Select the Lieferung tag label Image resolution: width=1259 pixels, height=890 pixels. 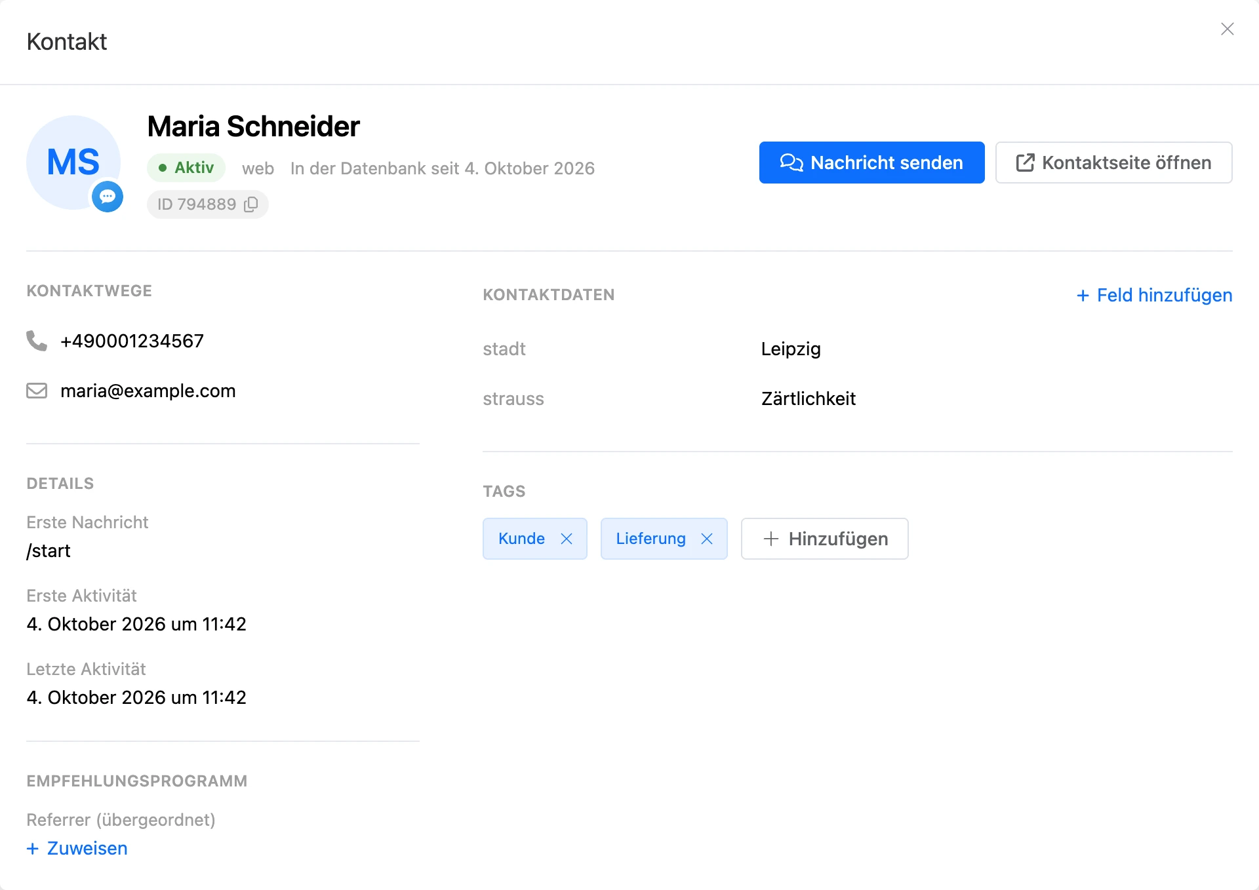[x=650, y=539]
